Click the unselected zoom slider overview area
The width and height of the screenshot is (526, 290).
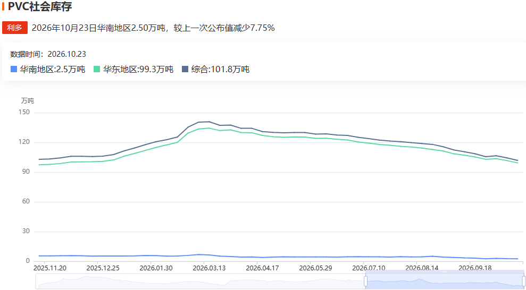201,282
